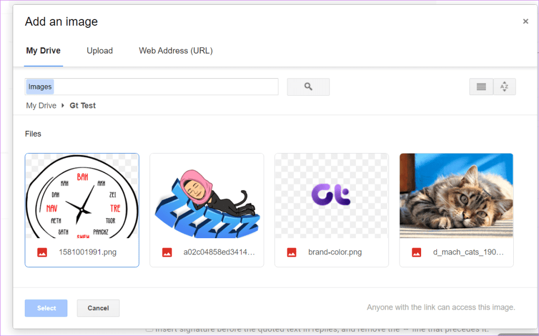This screenshot has width=539, height=336.
Task: Open the A-Z sort options
Action: click(x=504, y=87)
